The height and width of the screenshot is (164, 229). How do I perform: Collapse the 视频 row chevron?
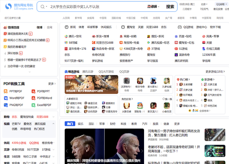53,124
